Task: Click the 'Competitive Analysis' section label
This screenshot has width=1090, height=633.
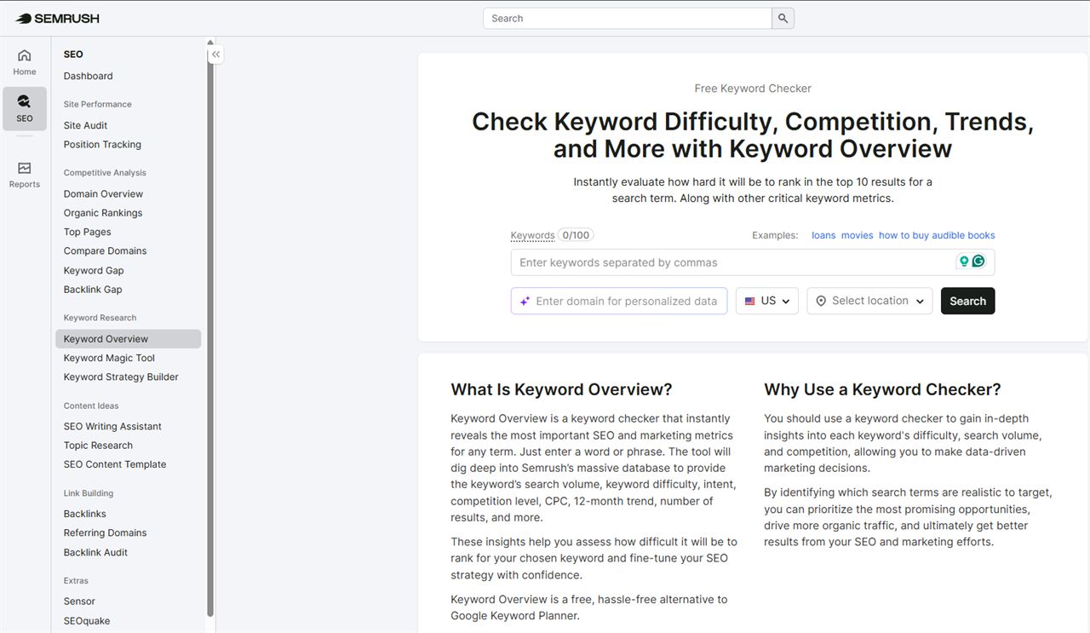Action: coord(105,172)
